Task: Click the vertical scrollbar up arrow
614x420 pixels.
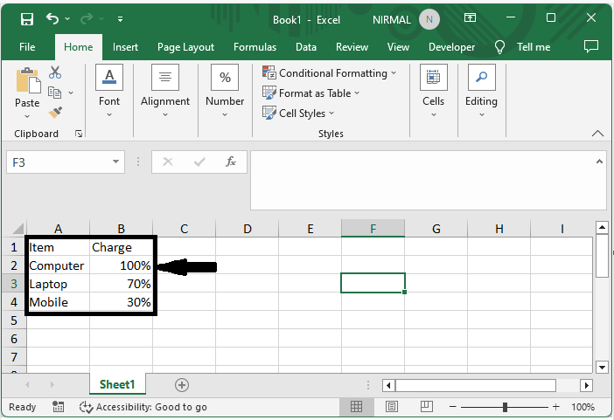Action: point(602,227)
